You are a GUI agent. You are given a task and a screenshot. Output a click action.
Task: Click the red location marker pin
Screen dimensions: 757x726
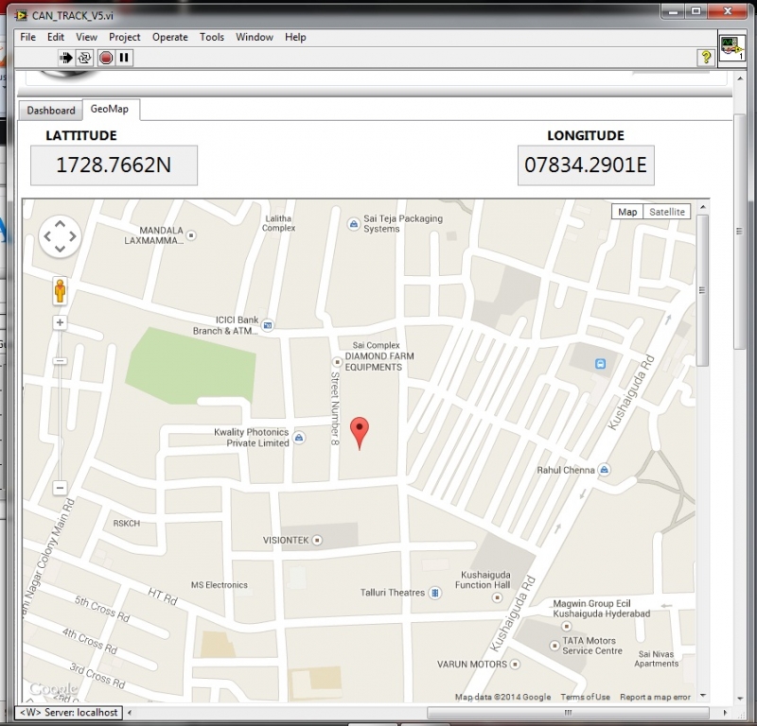tap(360, 431)
